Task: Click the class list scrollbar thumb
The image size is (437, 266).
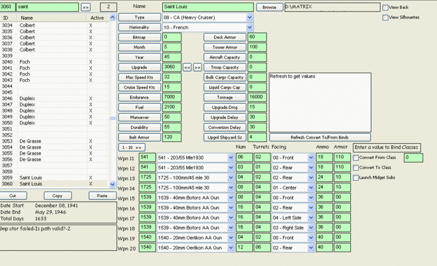Action: (x=113, y=118)
